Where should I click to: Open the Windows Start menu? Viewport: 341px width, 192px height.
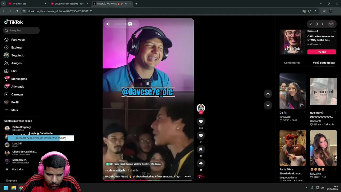click(x=6, y=188)
